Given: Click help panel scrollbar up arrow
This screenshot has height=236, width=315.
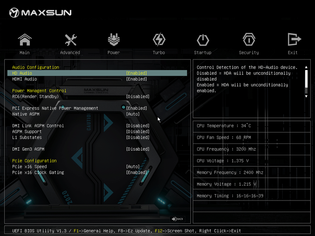Looking at the screenshot, I should point(306,67).
